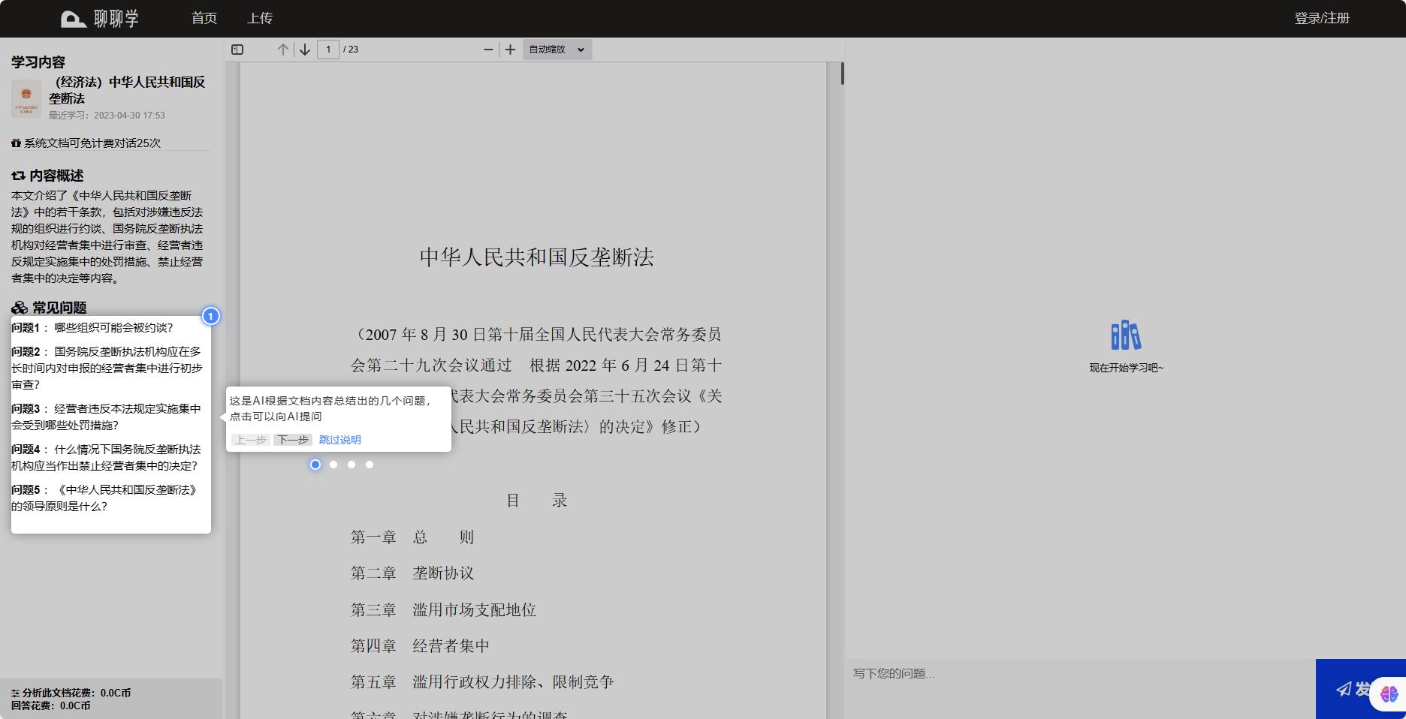The width and height of the screenshot is (1406, 719).
Task: Zoom in on the PDF document
Action: [x=511, y=50]
